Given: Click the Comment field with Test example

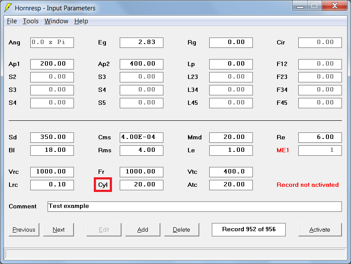Looking at the screenshot, I should point(195,206).
